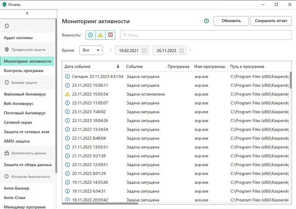
Task: Click the Безопасность данных group label
Action: pyautogui.click(x=29, y=153)
